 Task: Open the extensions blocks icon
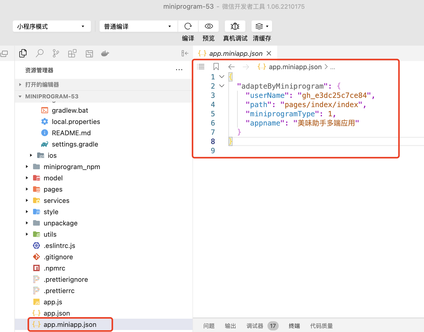point(72,53)
